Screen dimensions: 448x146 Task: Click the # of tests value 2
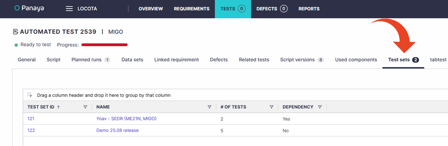[222, 119]
